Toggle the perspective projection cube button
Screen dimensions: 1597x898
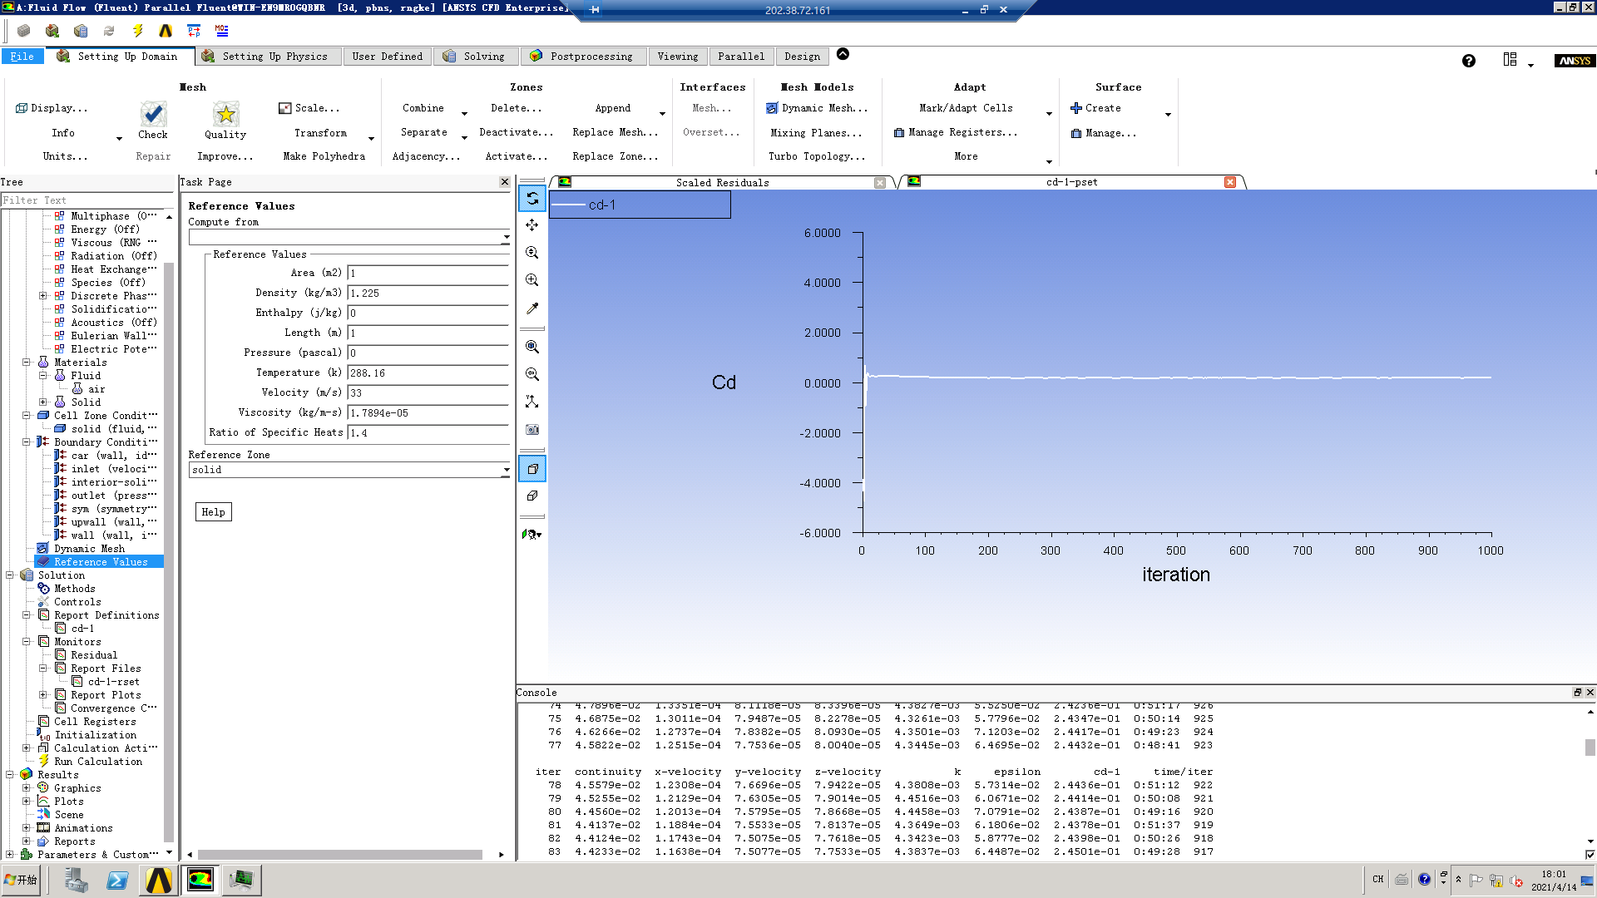(532, 469)
